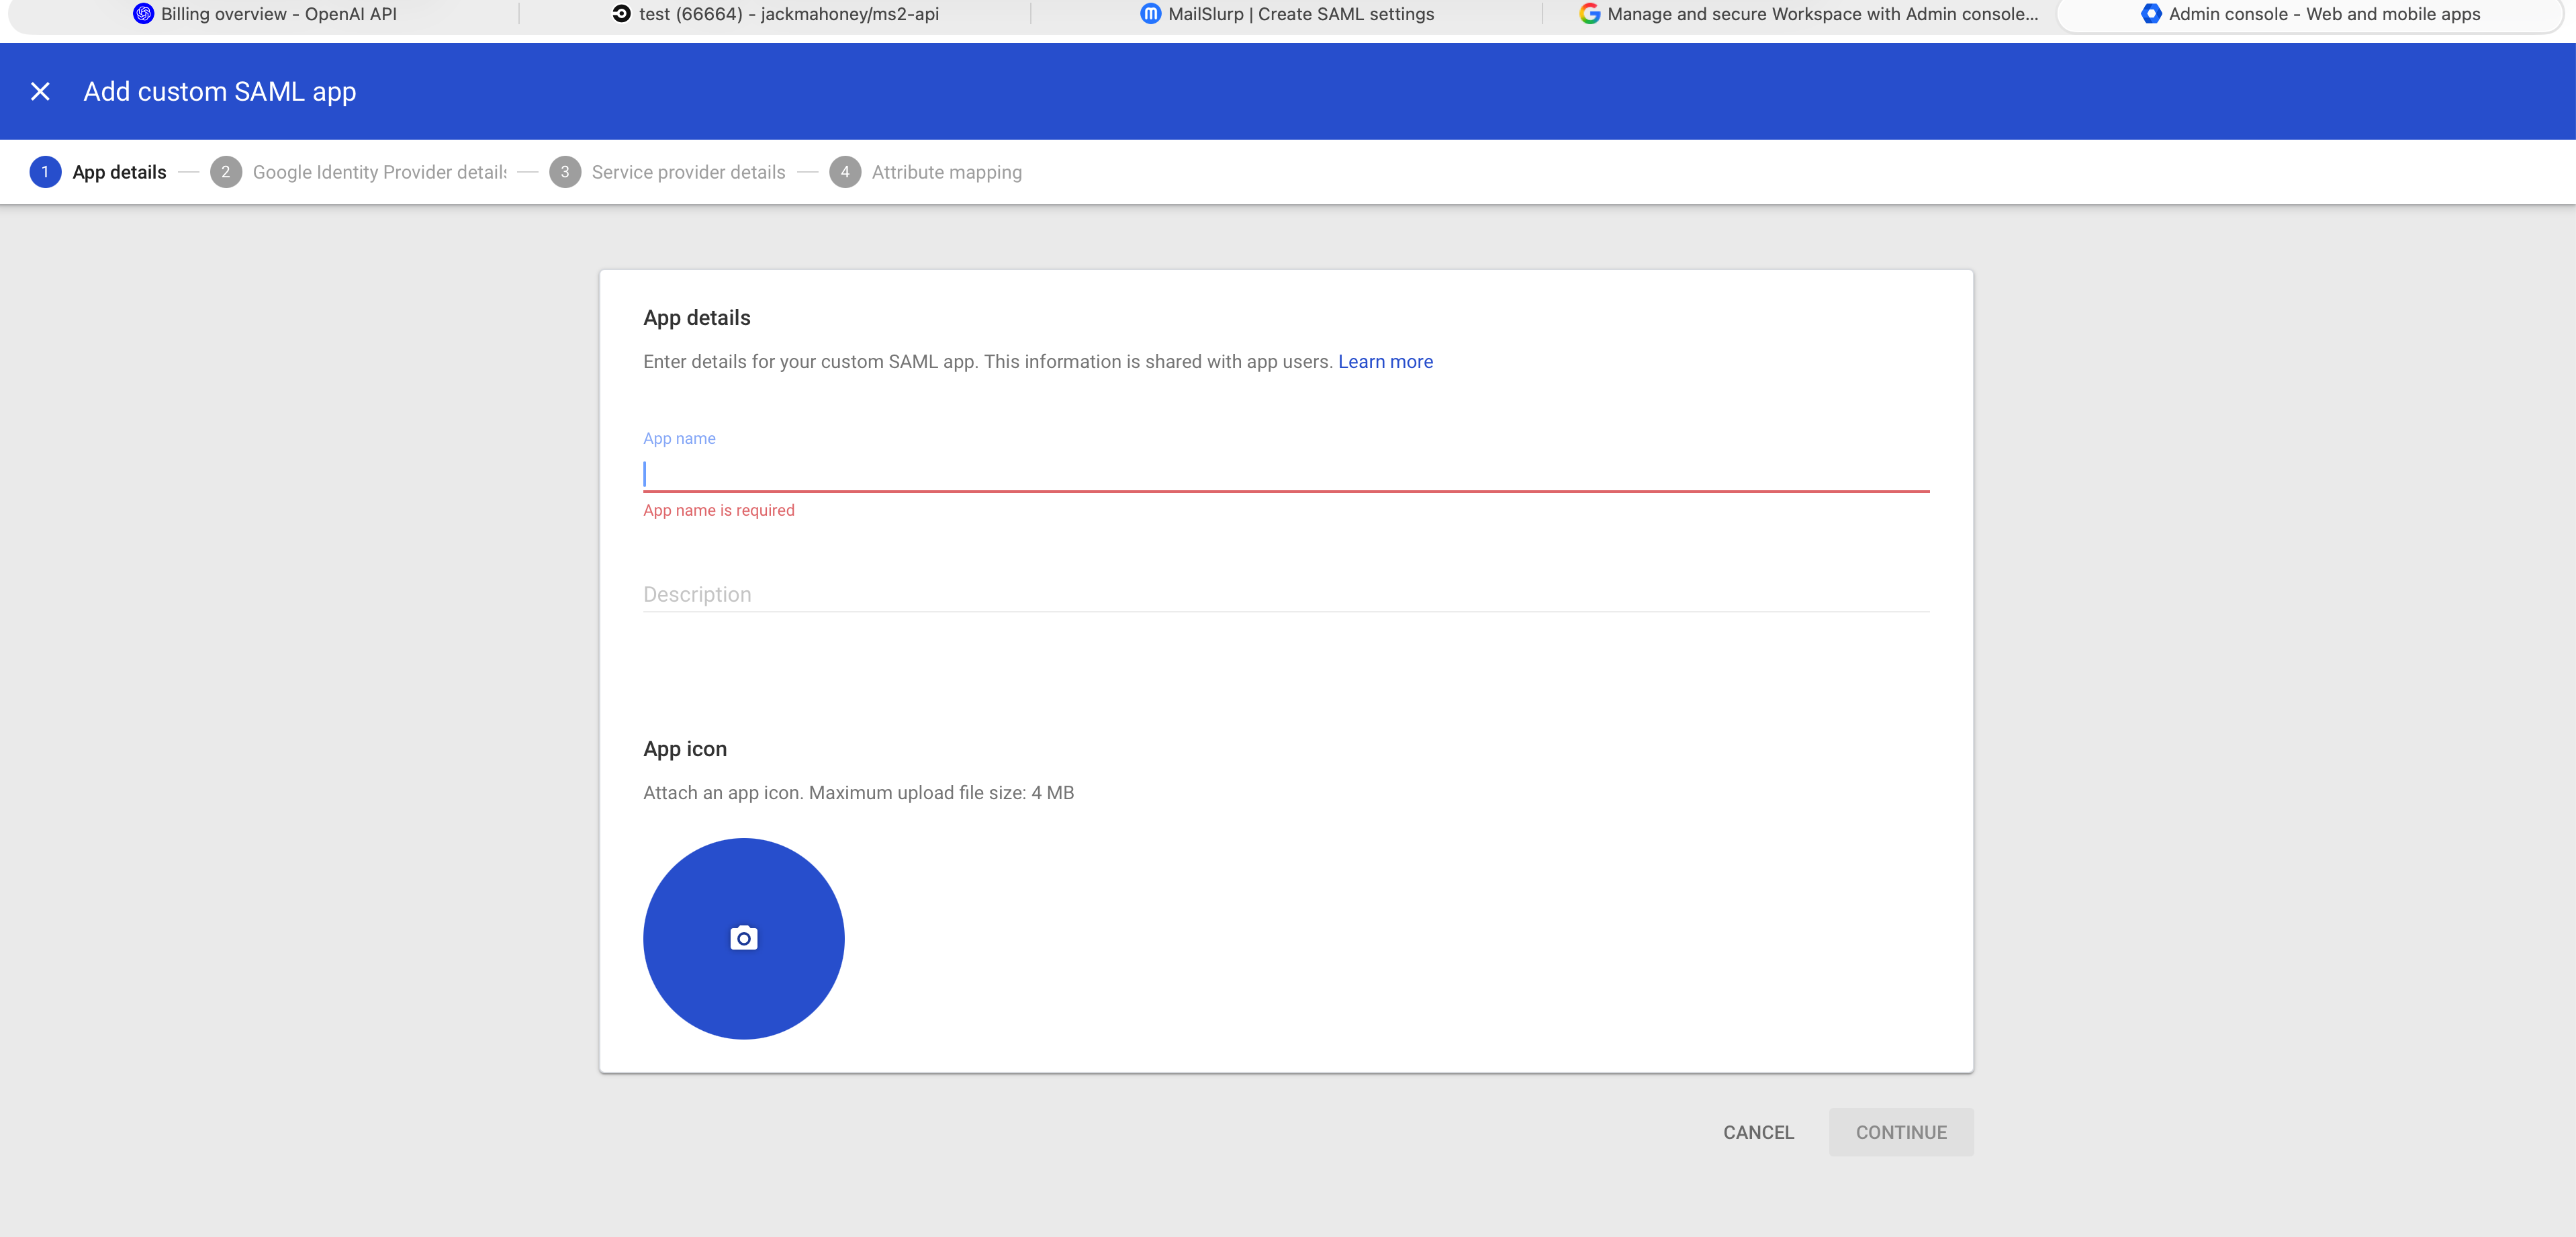2576x1237 pixels.
Task: Open MailSlurp Create SAML settings tab
Action: (1300, 14)
